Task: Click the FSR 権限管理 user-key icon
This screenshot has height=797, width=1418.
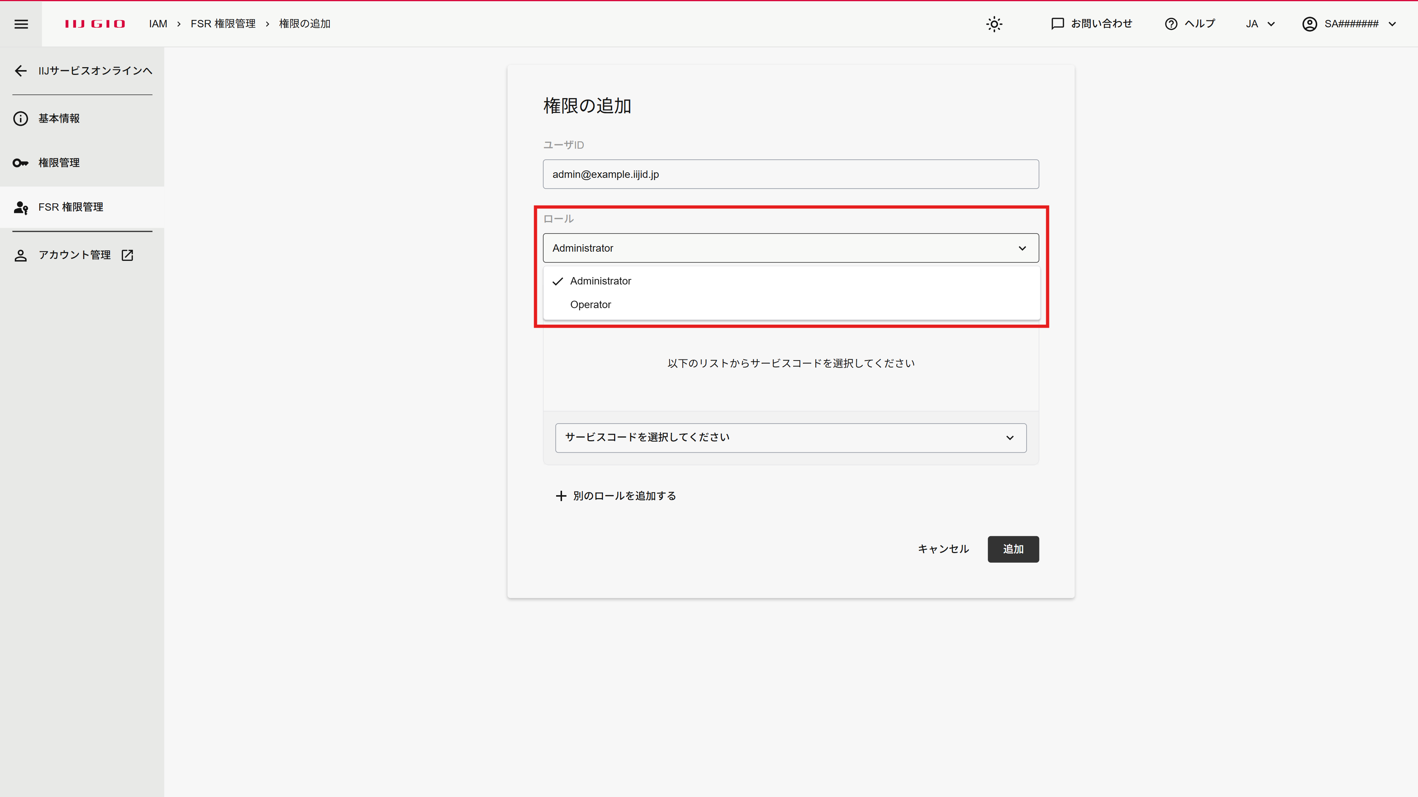Action: 21,207
